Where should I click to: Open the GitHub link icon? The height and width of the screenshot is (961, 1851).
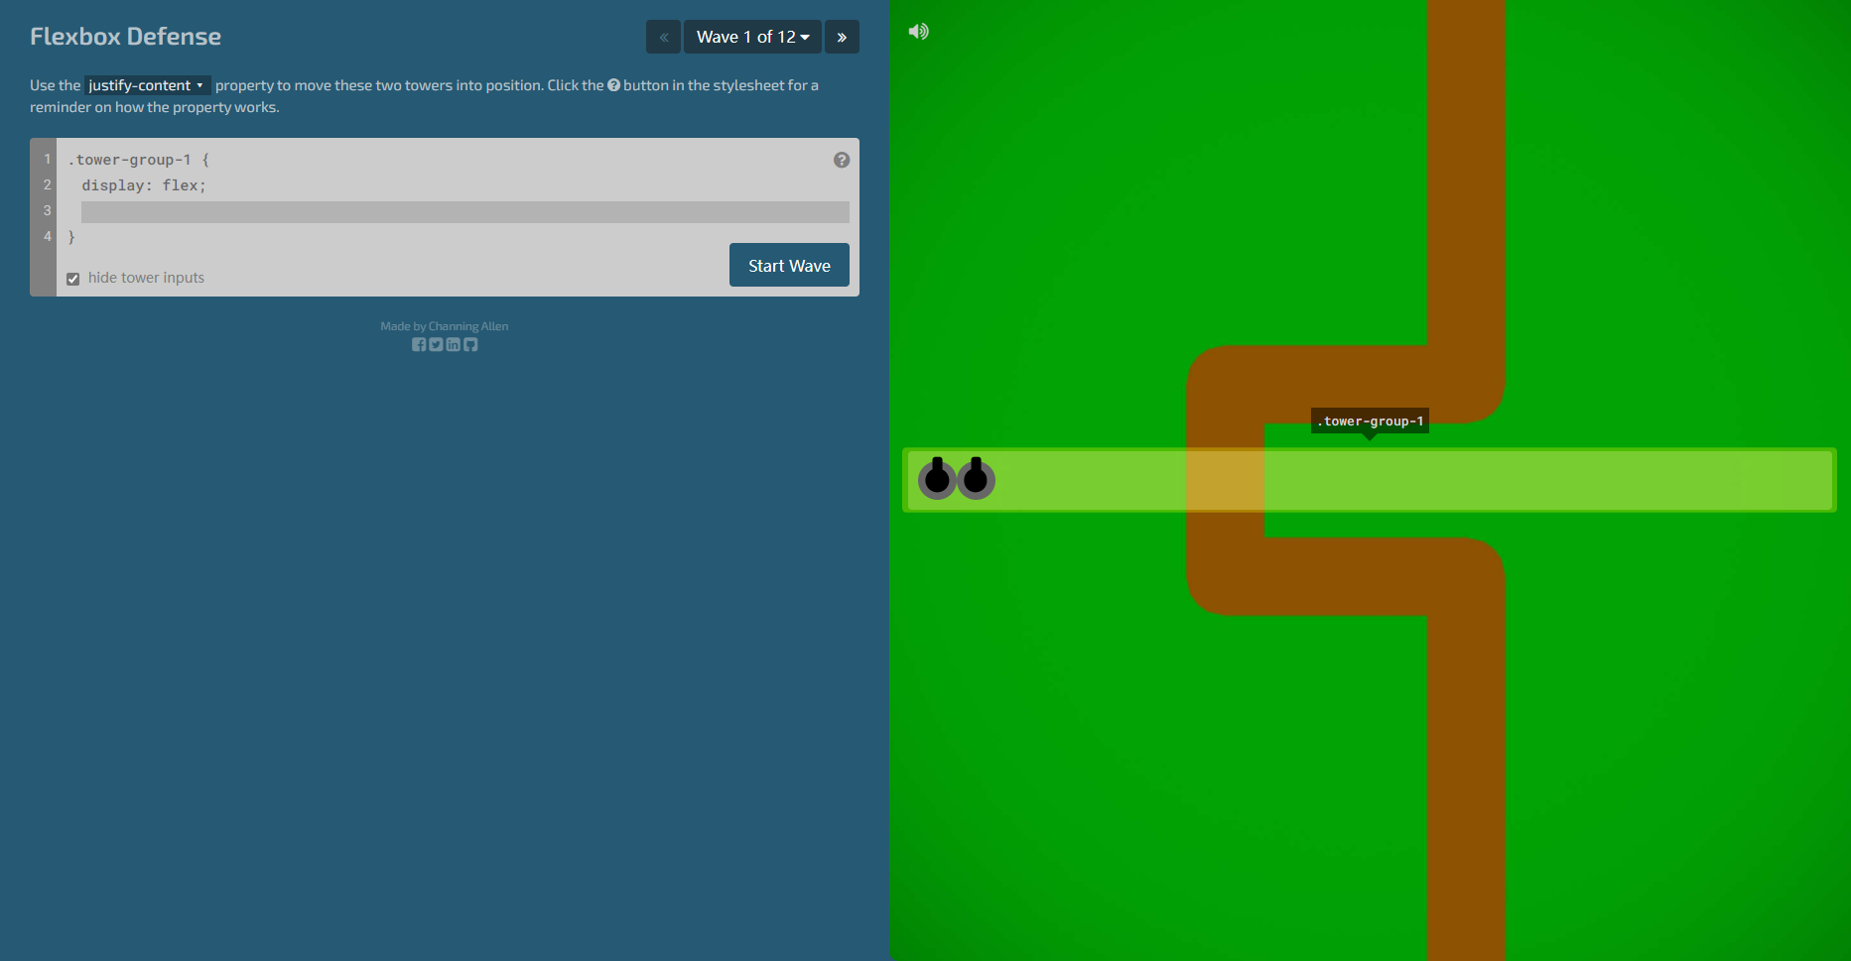click(x=470, y=345)
